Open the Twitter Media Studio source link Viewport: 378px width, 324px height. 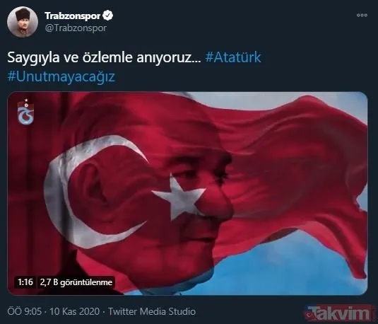[x=152, y=311]
